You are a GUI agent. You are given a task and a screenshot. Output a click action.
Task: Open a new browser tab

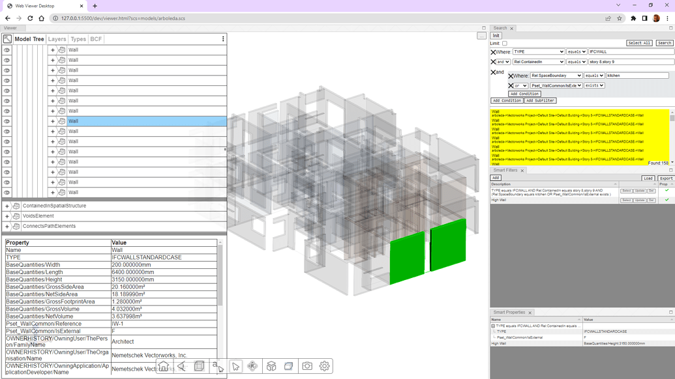point(95,6)
